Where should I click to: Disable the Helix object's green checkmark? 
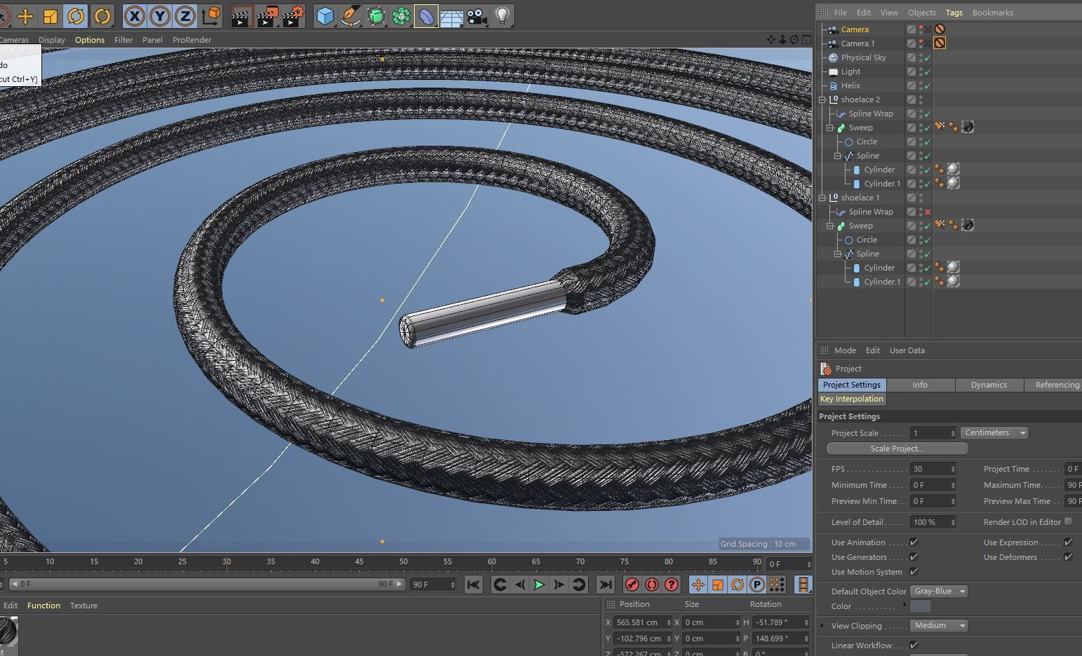[928, 86]
